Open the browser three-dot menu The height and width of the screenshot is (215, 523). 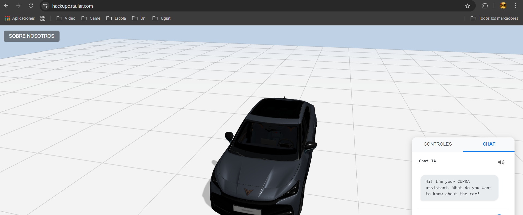pos(515,6)
